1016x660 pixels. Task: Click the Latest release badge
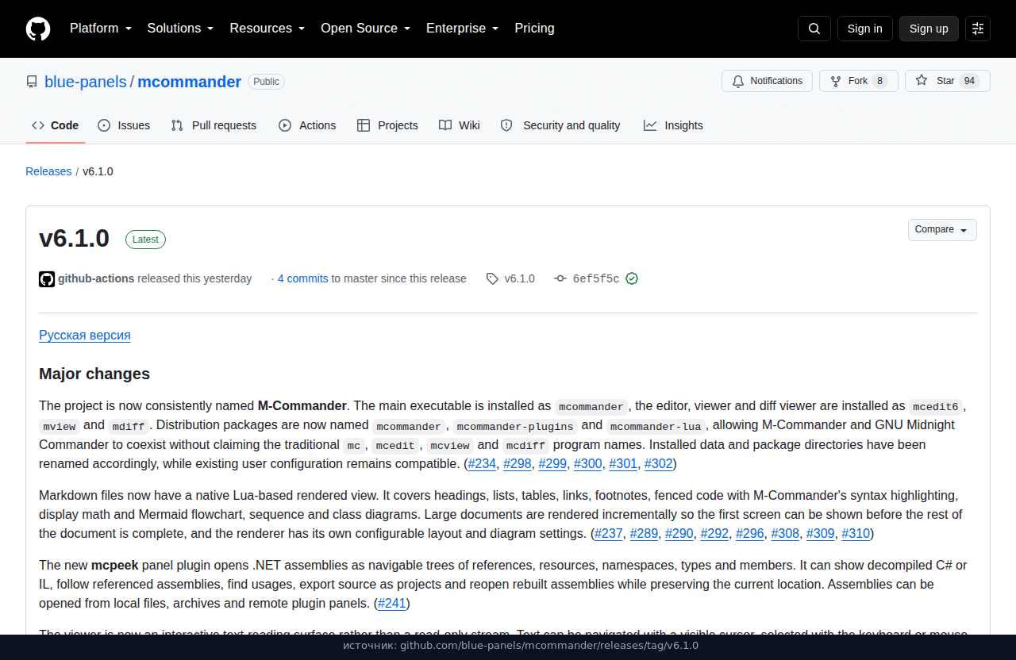tap(145, 240)
